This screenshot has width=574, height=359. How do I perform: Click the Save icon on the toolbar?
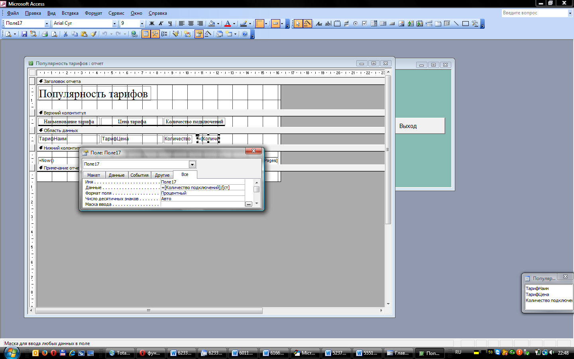pyautogui.click(x=24, y=34)
